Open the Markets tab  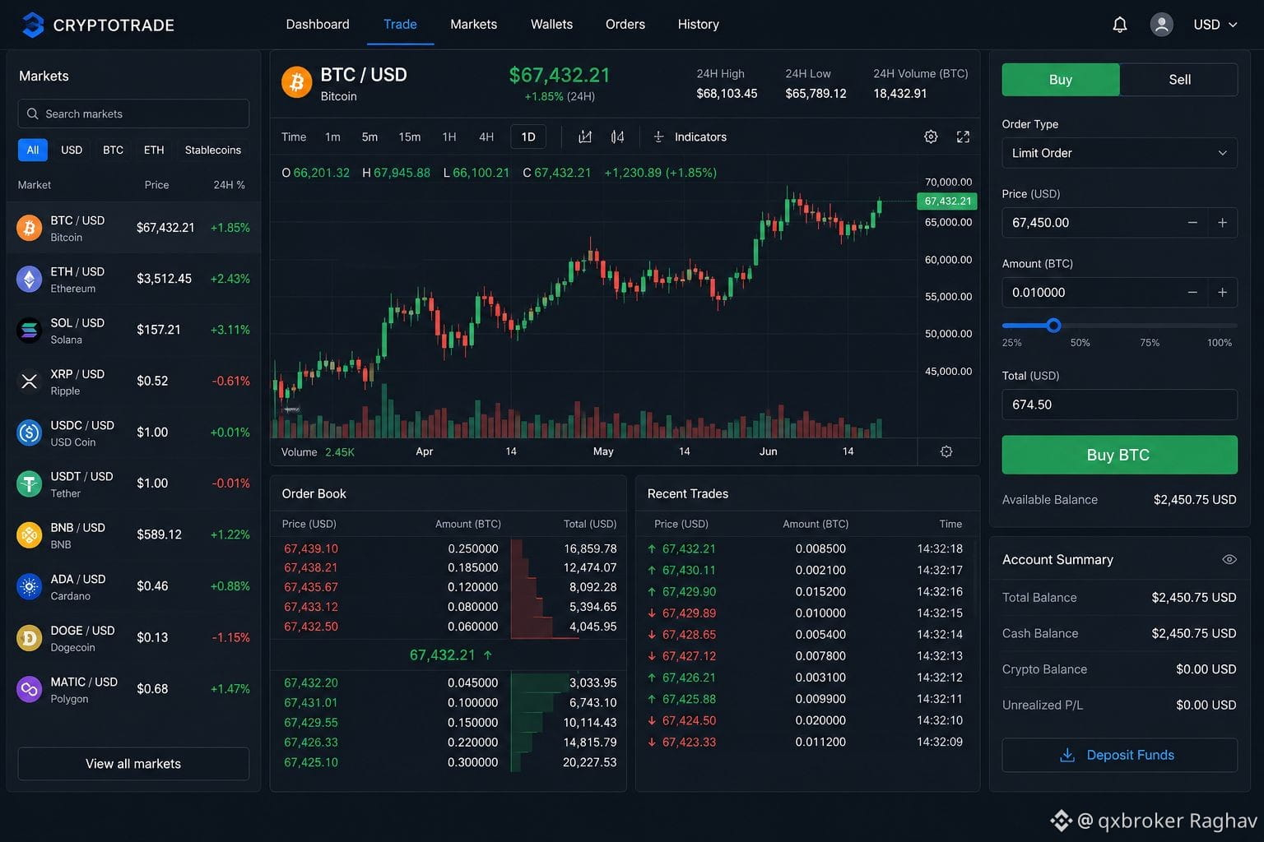[474, 25]
